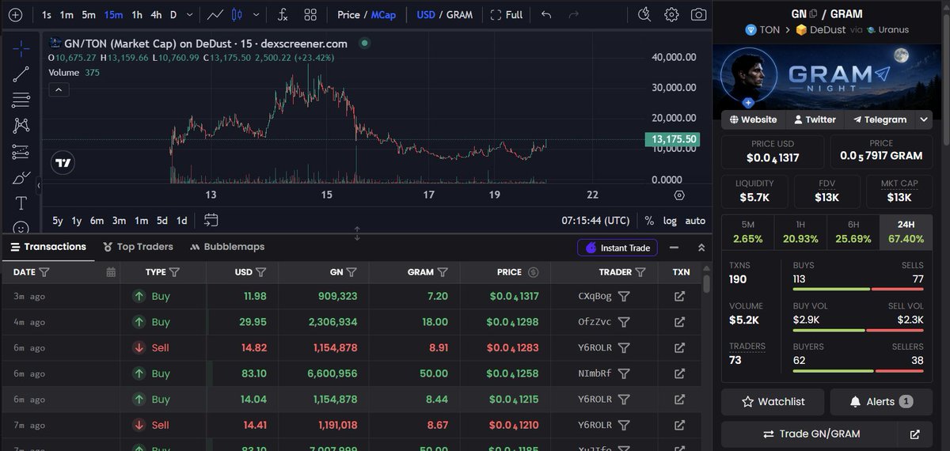Image resolution: width=950 pixels, height=451 pixels.
Task: Open the TYPE column filter
Action: 174,271
